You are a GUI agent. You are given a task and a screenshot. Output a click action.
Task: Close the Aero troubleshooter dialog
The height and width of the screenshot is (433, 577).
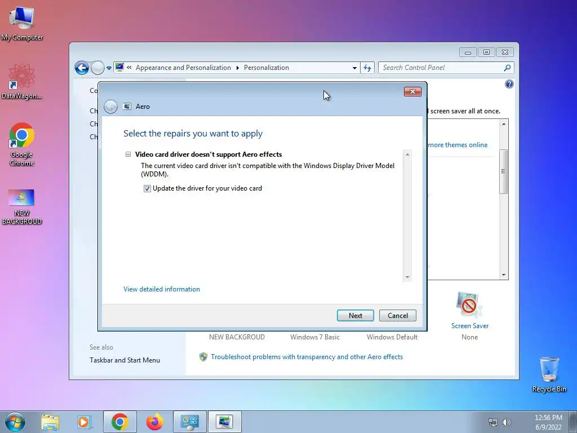click(412, 92)
